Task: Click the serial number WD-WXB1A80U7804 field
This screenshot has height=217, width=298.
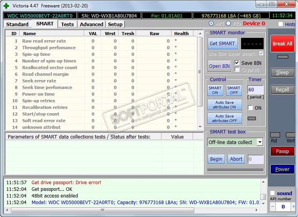Action: point(109,16)
